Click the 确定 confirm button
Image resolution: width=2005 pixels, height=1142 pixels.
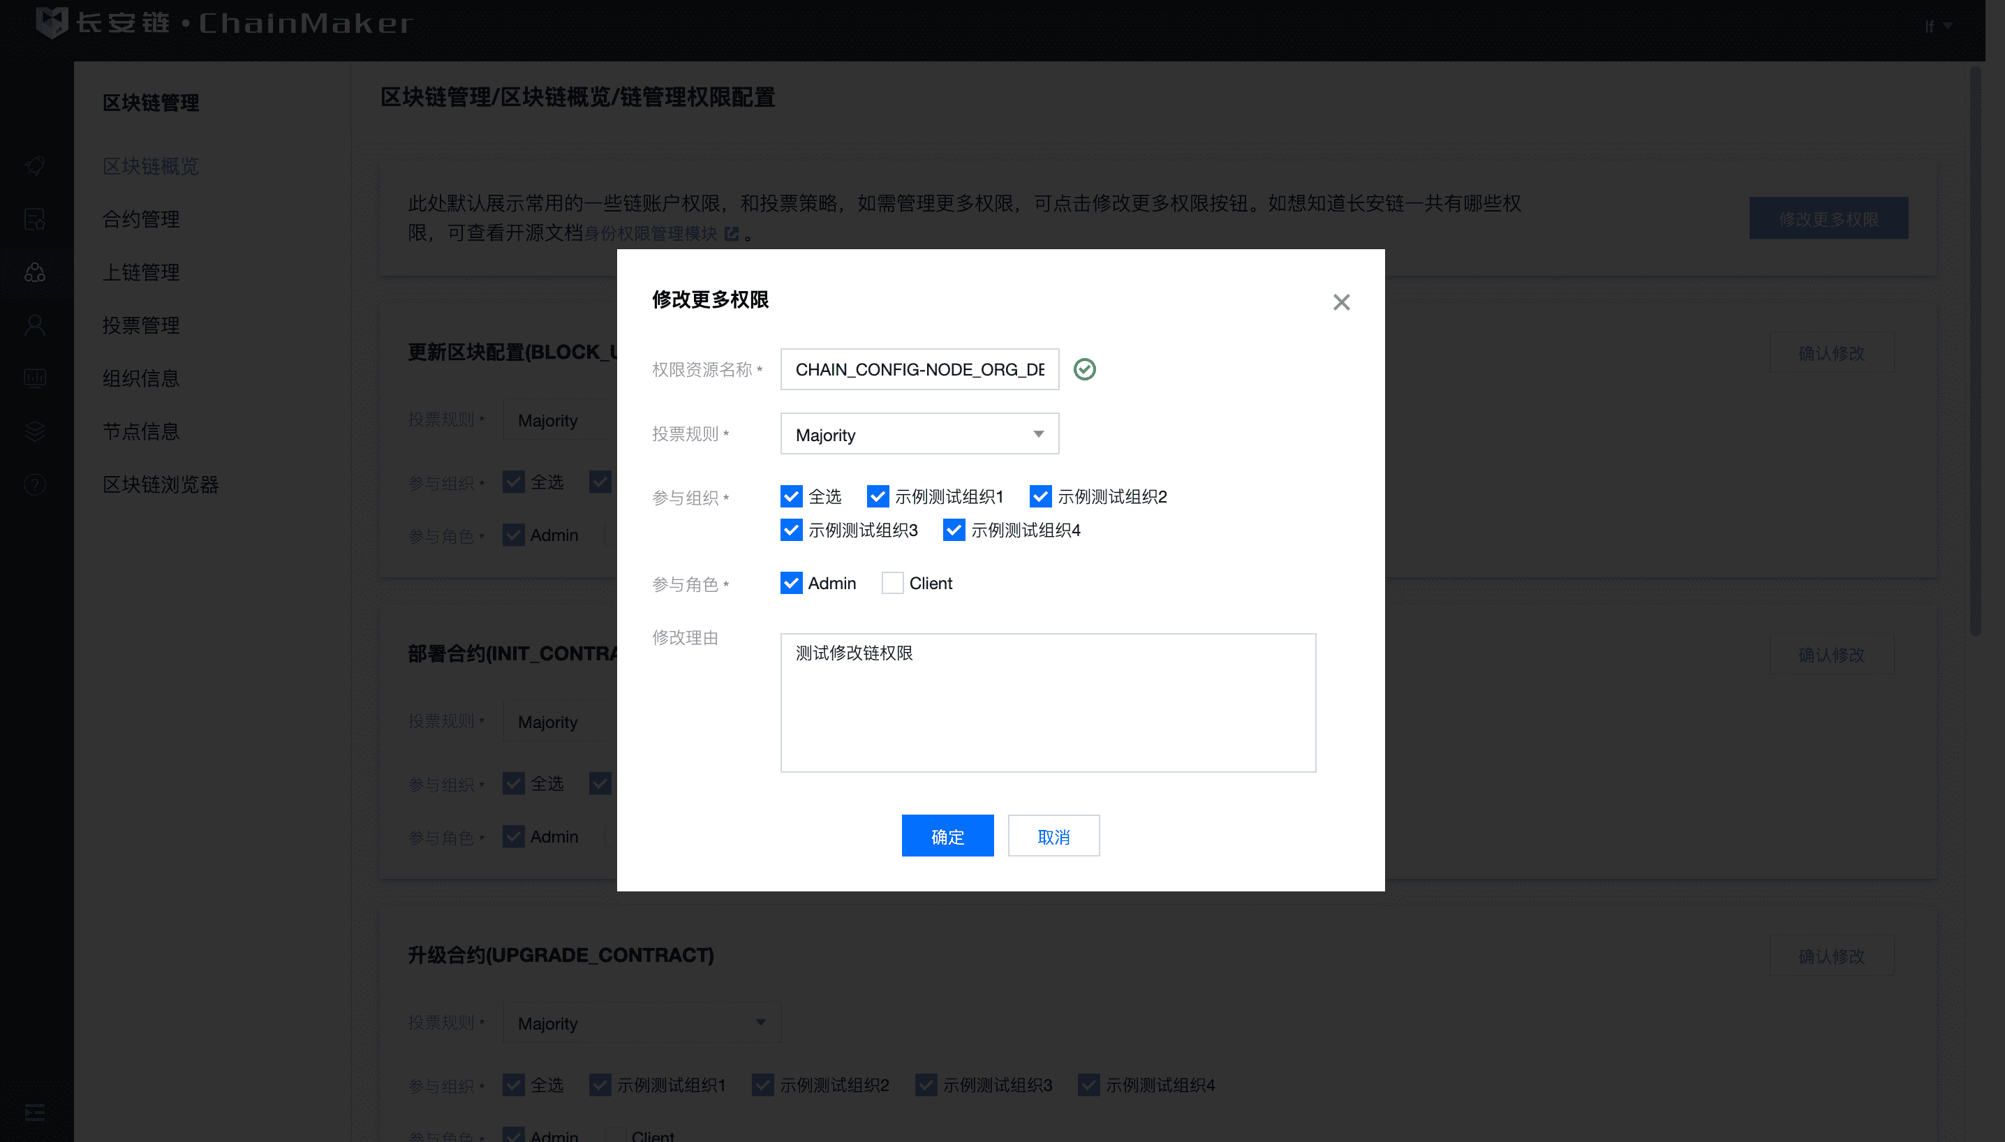point(947,836)
